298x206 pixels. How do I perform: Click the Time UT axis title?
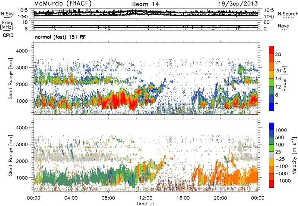click(x=146, y=204)
